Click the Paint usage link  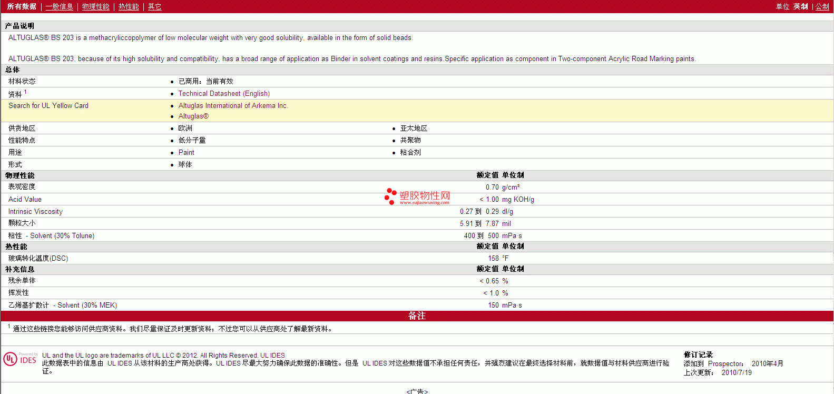pyautogui.click(x=186, y=152)
